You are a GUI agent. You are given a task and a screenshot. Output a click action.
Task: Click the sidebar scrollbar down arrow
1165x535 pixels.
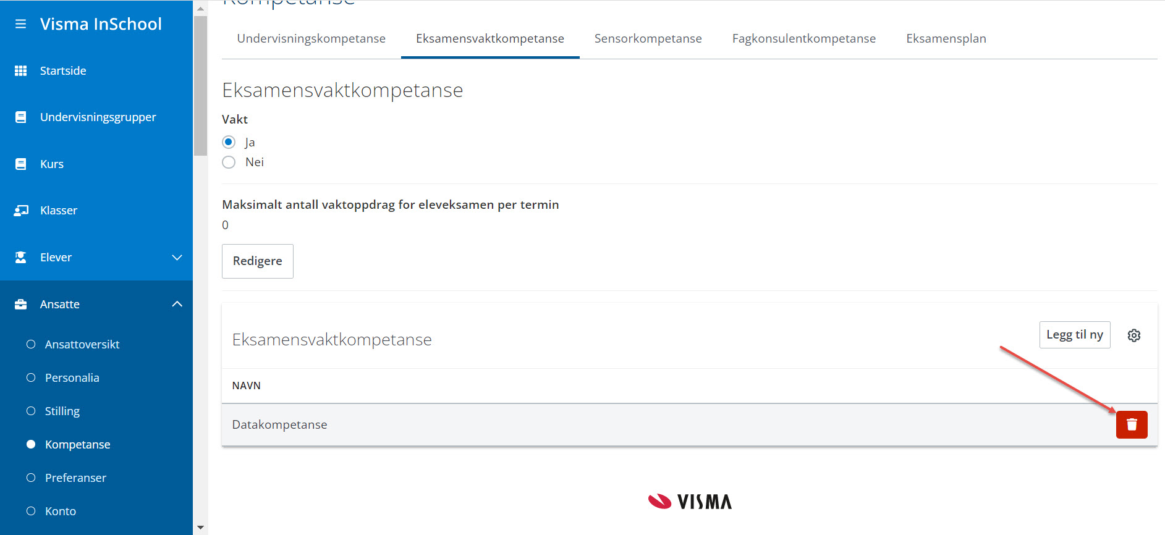(x=200, y=528)
